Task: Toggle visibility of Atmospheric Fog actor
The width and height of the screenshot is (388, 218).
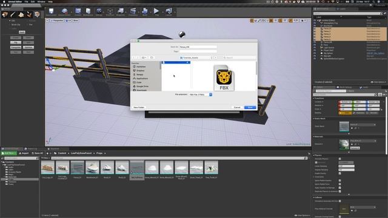Action: point(315,23)
